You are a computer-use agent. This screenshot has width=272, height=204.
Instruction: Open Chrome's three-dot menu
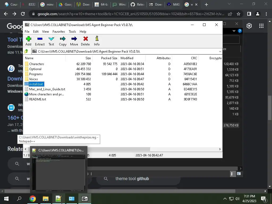pyautogui.click(x=266, y=14)
